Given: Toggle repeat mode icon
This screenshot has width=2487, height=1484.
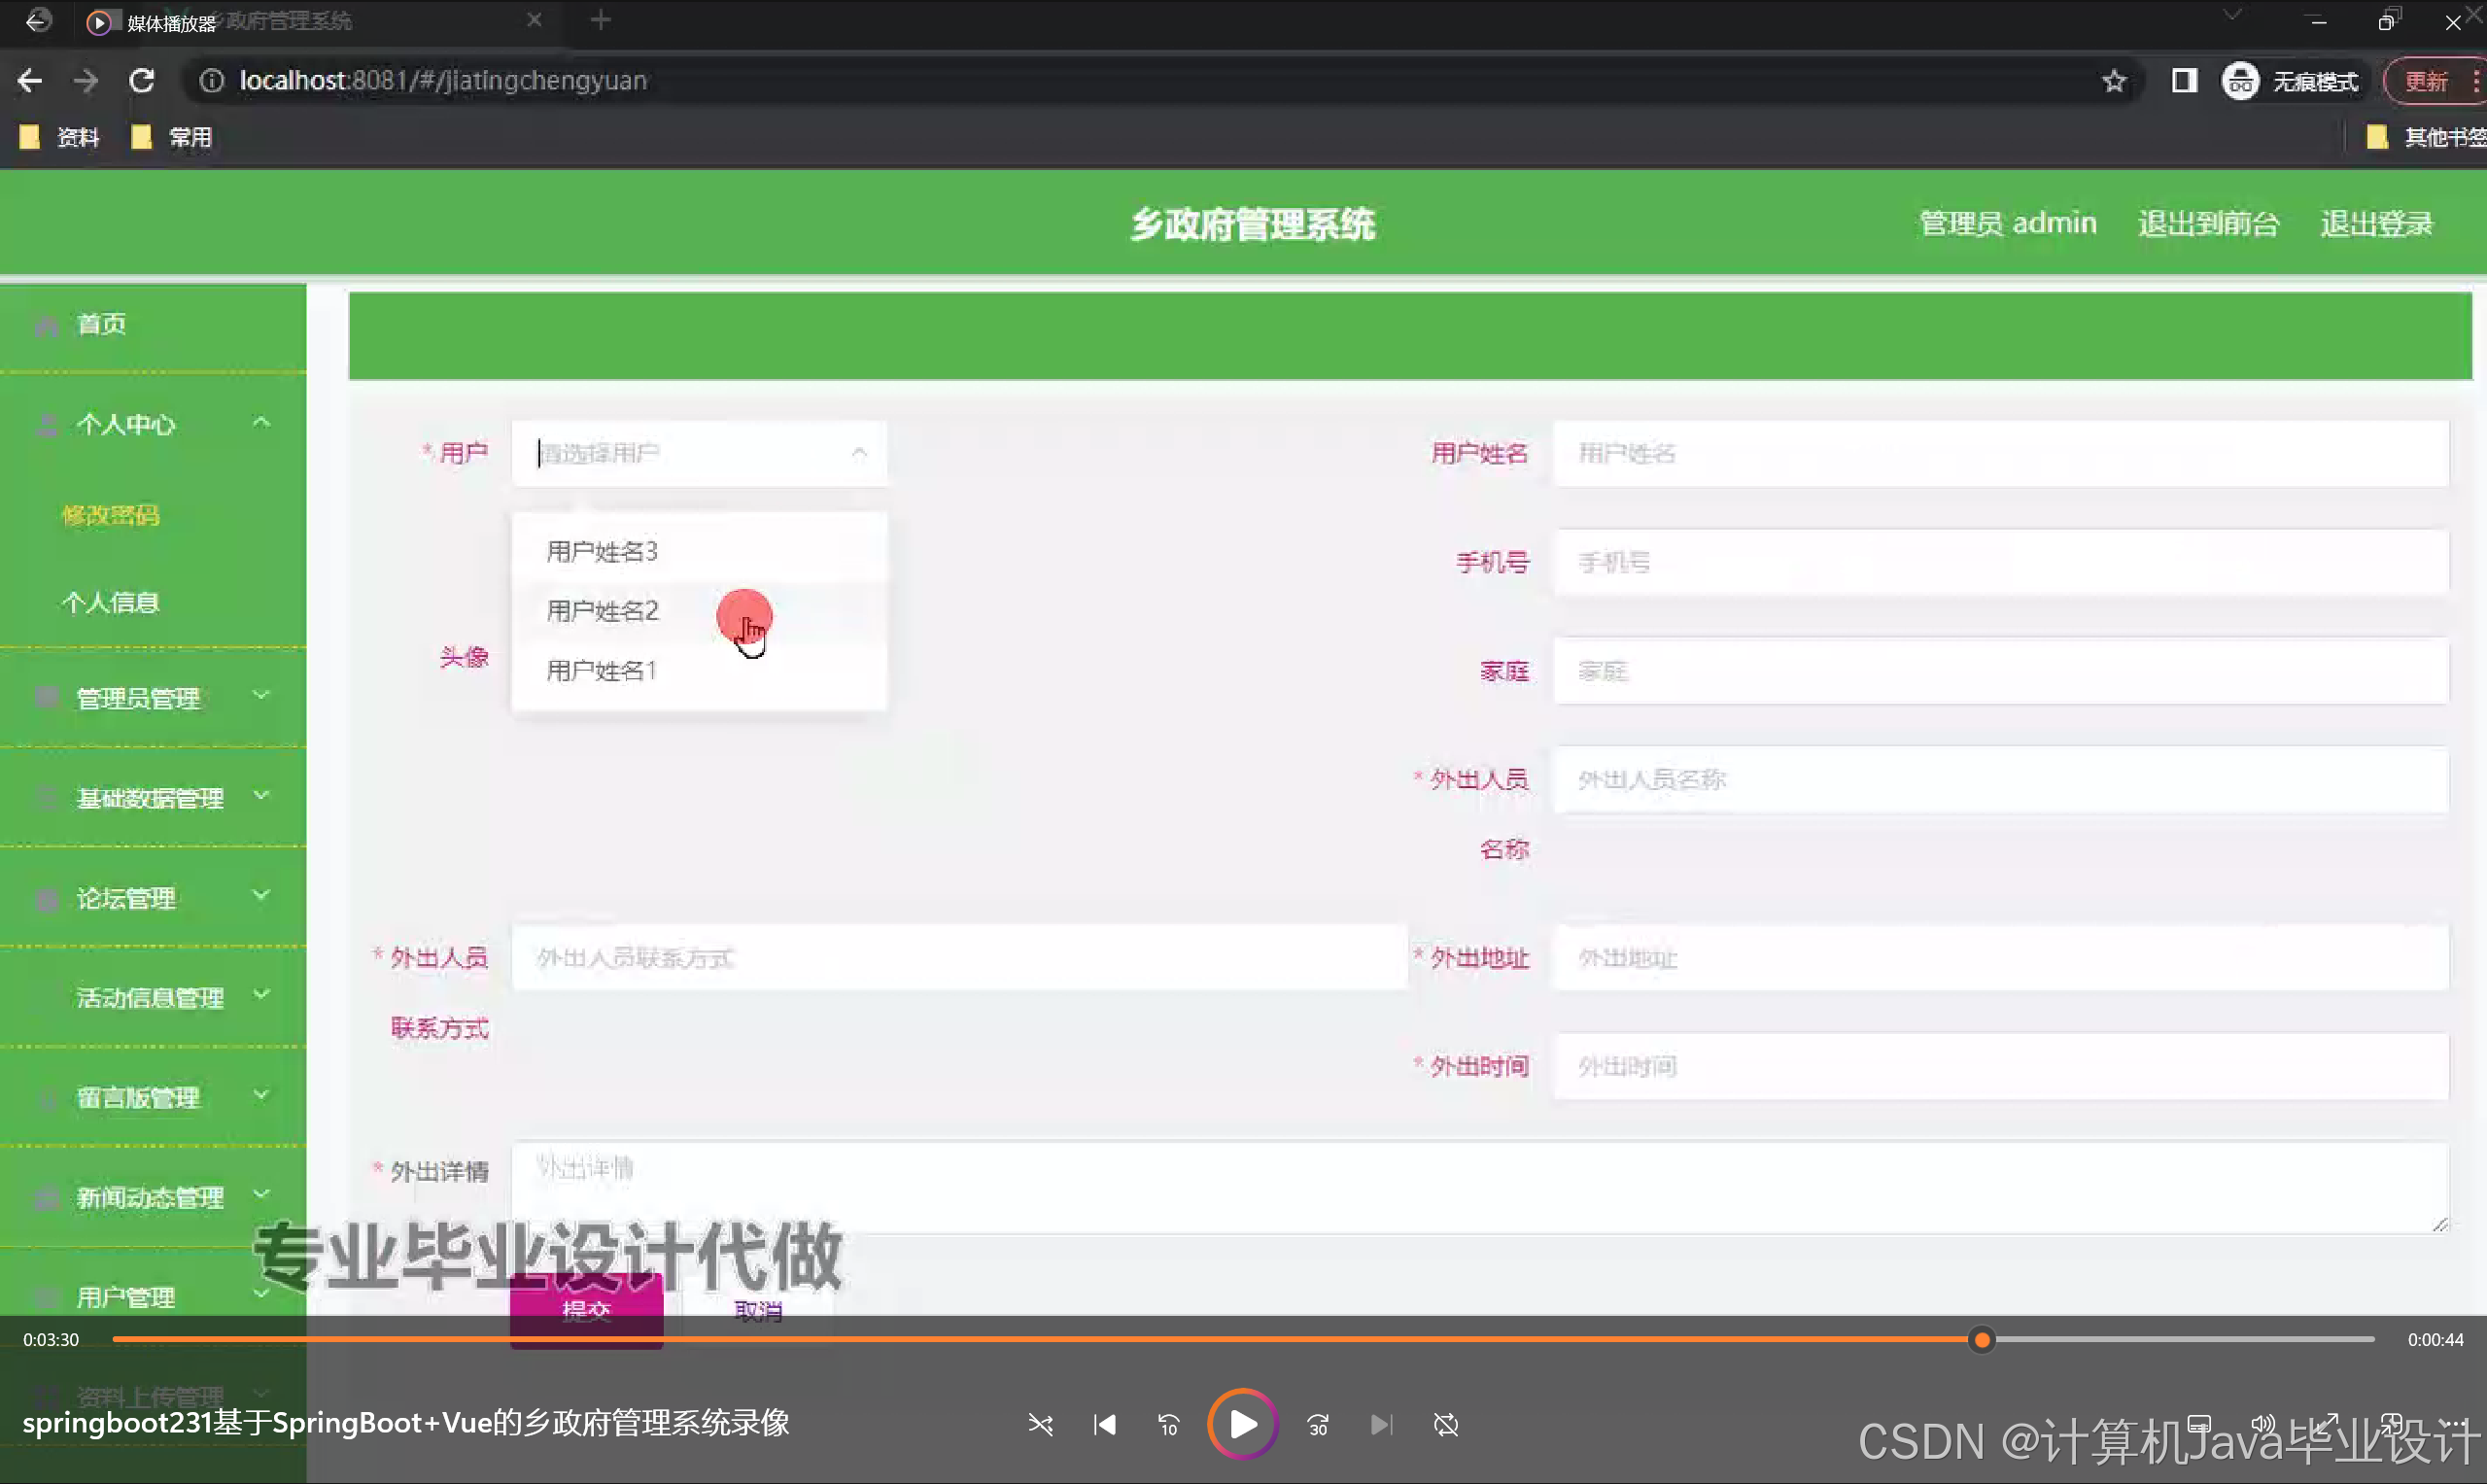Looking at the screenshot, I should pyautogui.click(x=1446, y=1424).
